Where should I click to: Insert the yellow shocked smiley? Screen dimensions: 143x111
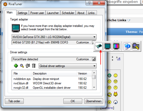pyautogui.click(x=109, y=102)
